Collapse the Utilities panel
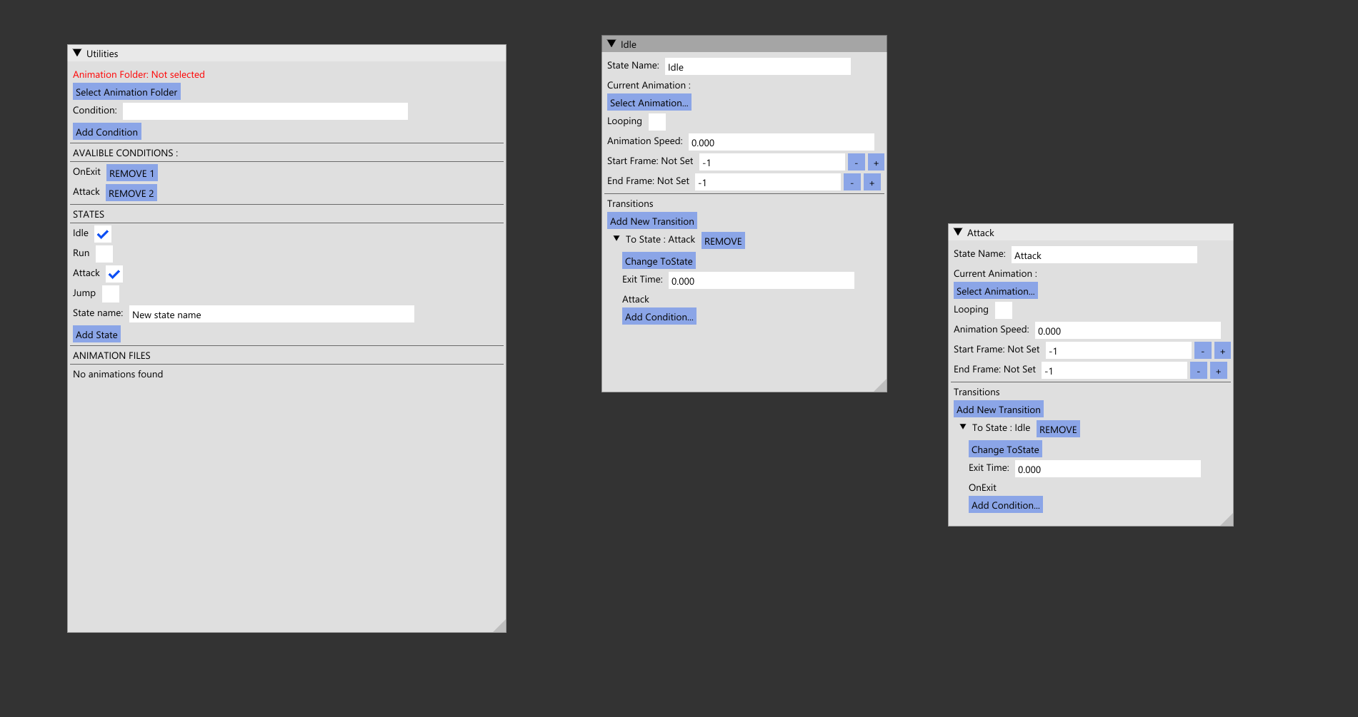The image size is (1358, 717). (77, 52)
